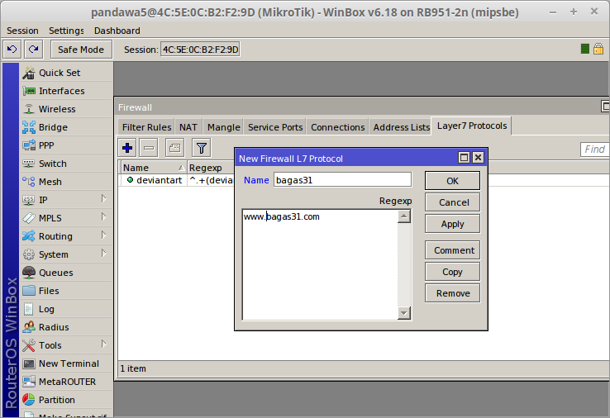The width and height of the screenshot is (610, 418).
Task: Open the Session menu
Action: coord(22,31)
